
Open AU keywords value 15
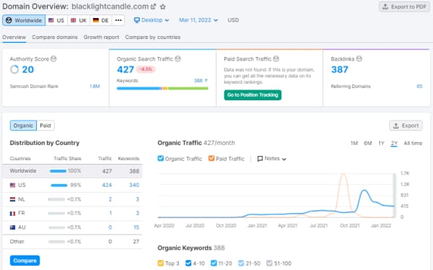(x=136, y=227)
